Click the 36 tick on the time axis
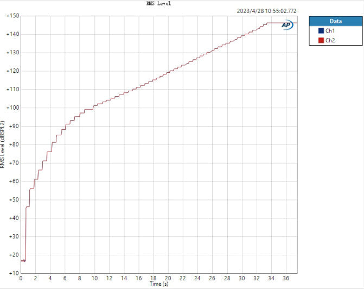The width and height of the screenshot is (364, 289). pos(285,278)
